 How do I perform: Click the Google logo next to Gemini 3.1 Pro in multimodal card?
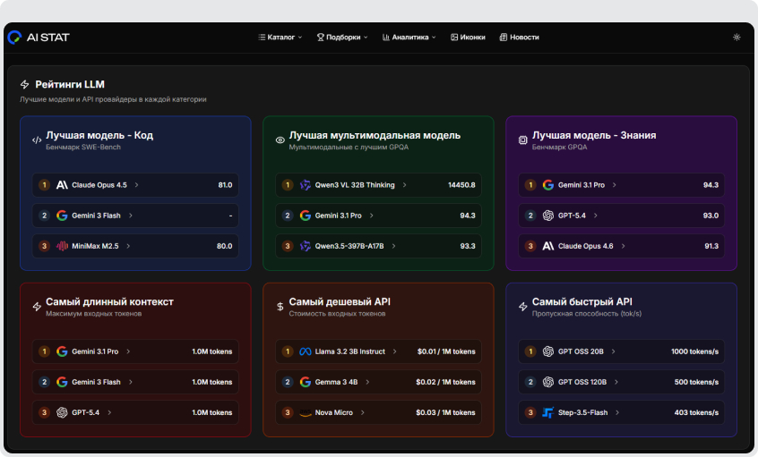(x=305, y=216)
